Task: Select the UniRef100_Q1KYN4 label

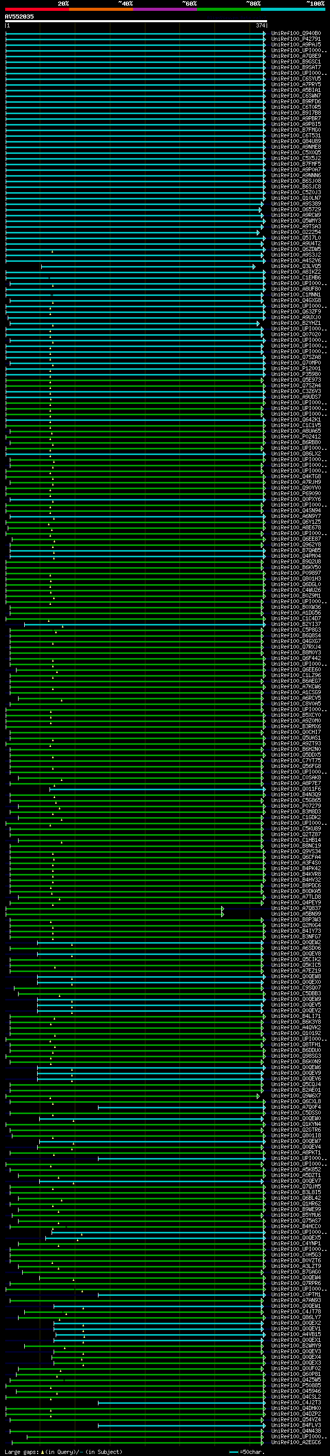Action: [296, 1124]
